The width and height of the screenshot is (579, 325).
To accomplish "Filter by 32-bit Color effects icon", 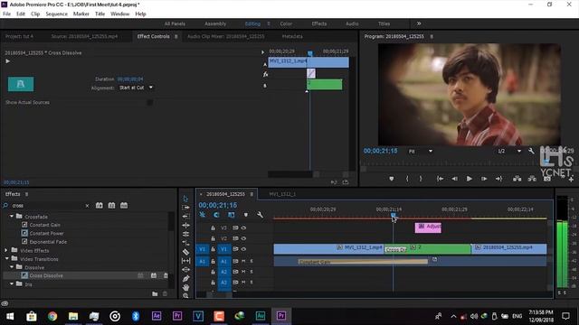I will [x=111, y=205].
